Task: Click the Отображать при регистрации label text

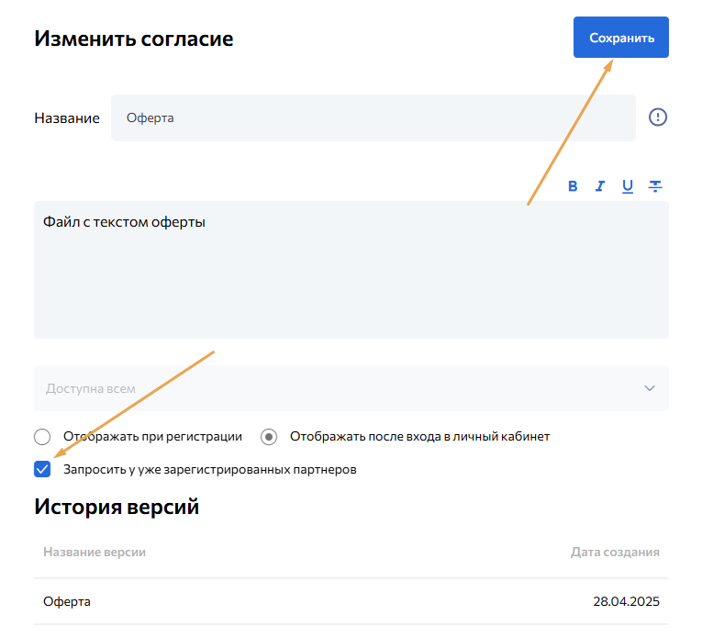Action: pyautogui.click(x=152, y=437)
